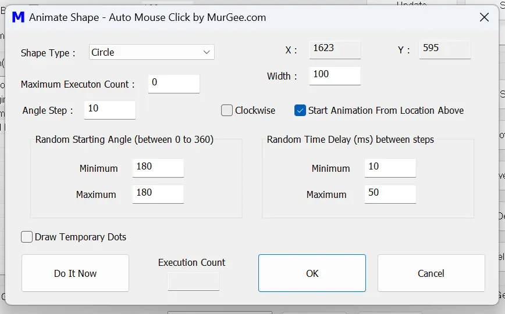Select the Maximum Executon Count field

click(x=174, y=84)
